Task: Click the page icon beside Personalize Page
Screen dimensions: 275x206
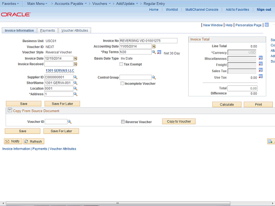Action: coord(266,25)
